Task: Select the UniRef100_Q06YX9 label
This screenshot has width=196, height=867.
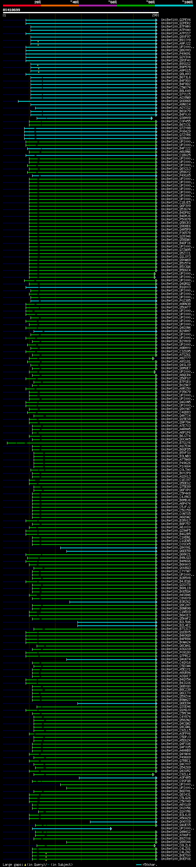Action: coord(176,822)
